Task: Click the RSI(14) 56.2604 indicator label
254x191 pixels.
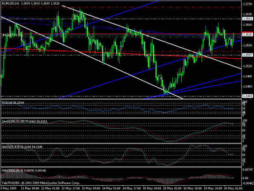Action: 13,103
